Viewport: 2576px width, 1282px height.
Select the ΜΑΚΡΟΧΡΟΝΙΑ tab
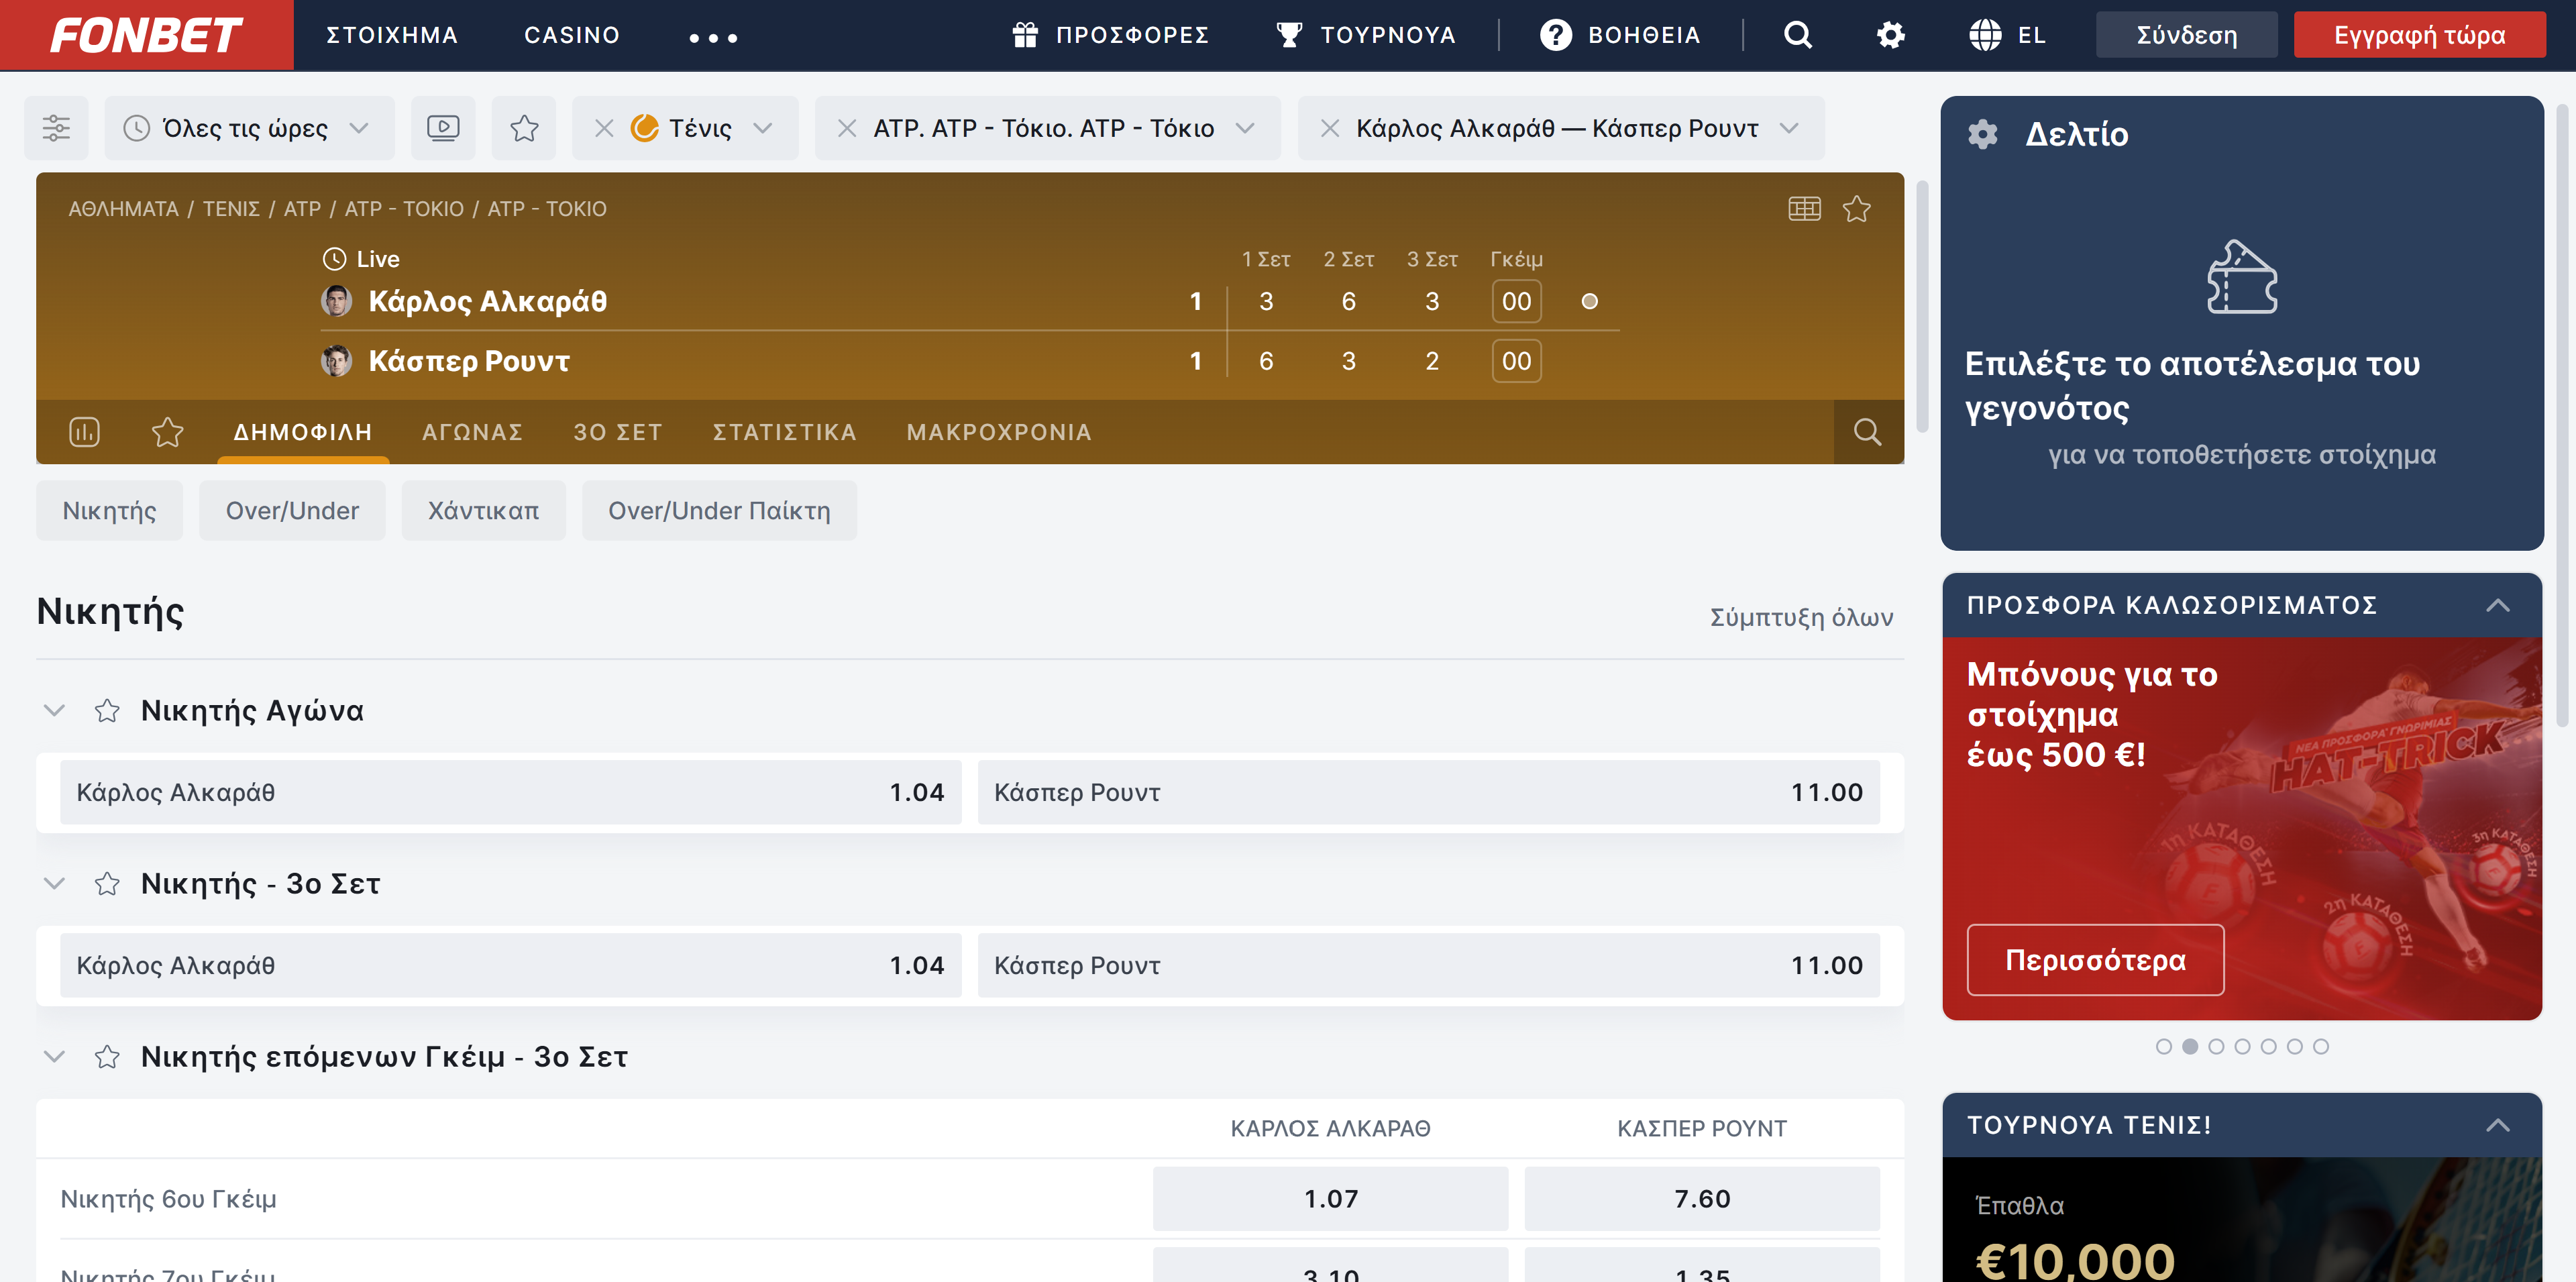pos(999,432)
